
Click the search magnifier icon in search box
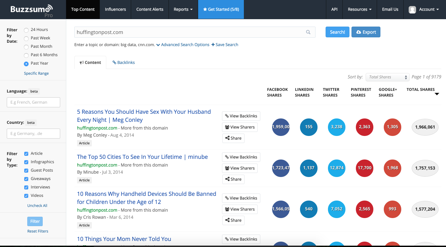tap(308, 32)
